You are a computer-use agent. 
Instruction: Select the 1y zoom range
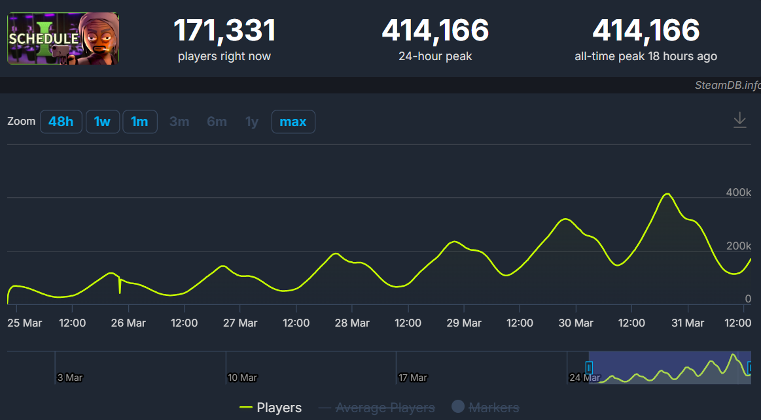[x=252, y=121]
